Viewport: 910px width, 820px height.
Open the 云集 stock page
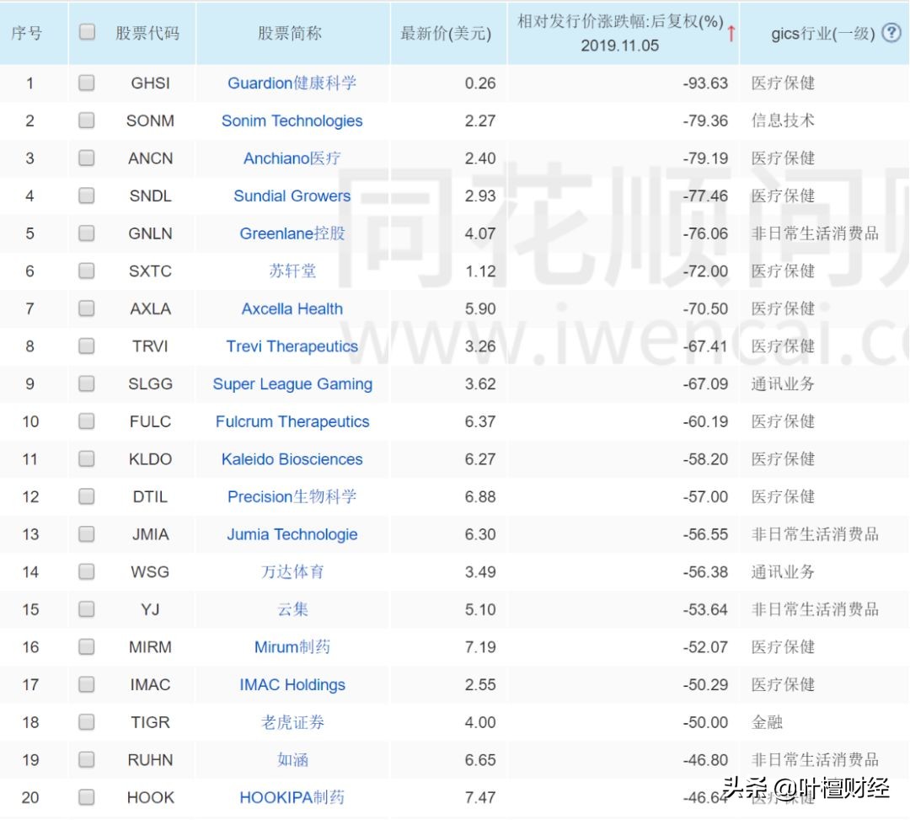pos(292,609)
